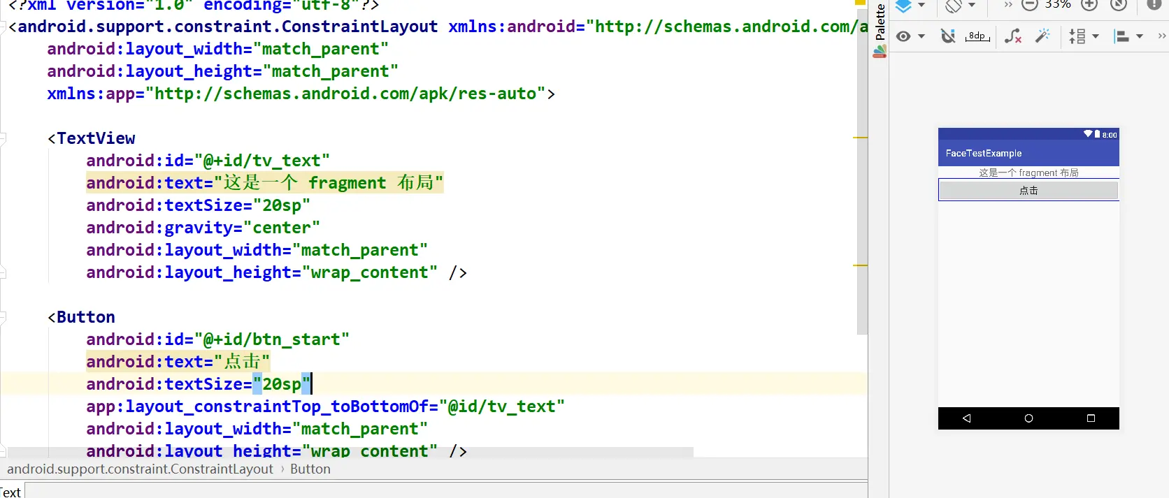The image size is (1169, 498).
Task: Switch to the Text editor tab
Action: [x=11, y=492]
